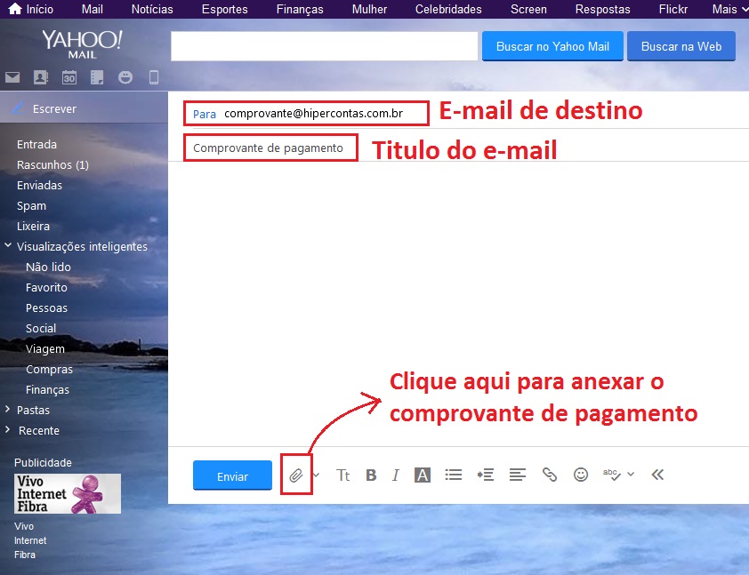Toggle bold formatting
The image size is (749, 575).
point(371,475)
